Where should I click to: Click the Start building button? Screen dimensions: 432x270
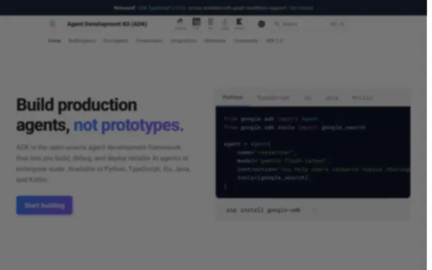(45, 205)
